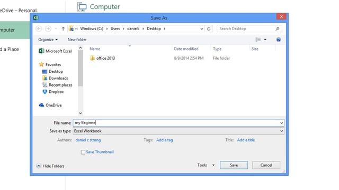Select the office 2013 folder
Screen dimensions: 339x190
(x=102, y=58)
